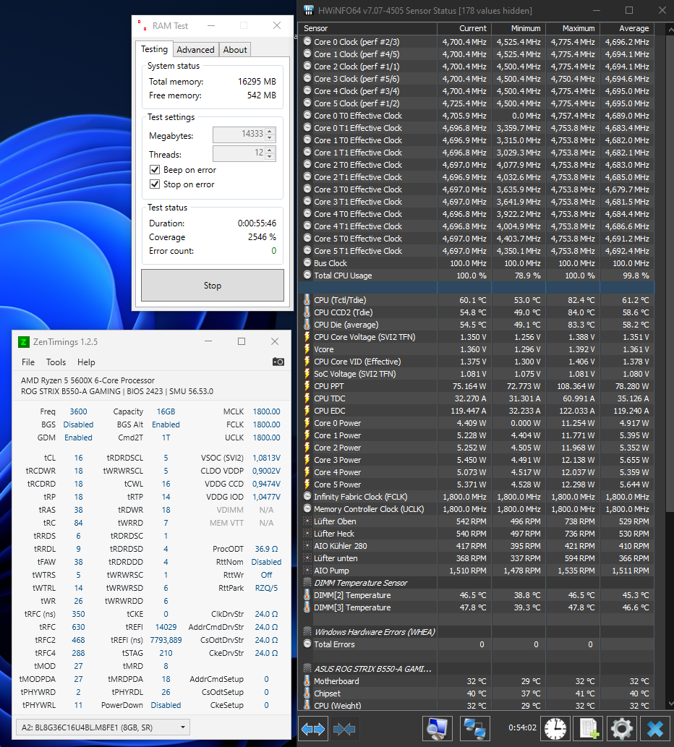
Task: Increase the Megabytes spinner value
Action: pyautogui.click(x=270, y=132)
